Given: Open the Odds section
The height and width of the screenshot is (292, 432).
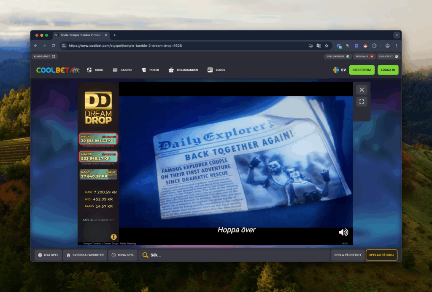Looking at the screenshot, I should point(95,70).
